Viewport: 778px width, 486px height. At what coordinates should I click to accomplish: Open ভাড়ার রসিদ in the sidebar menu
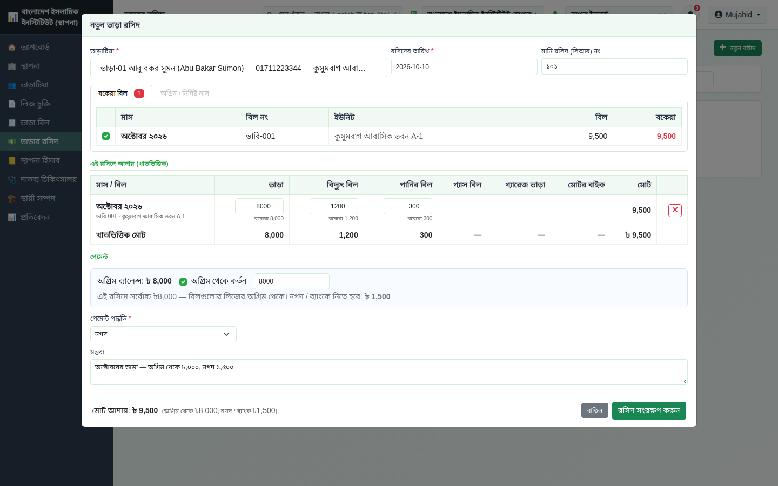41,141
